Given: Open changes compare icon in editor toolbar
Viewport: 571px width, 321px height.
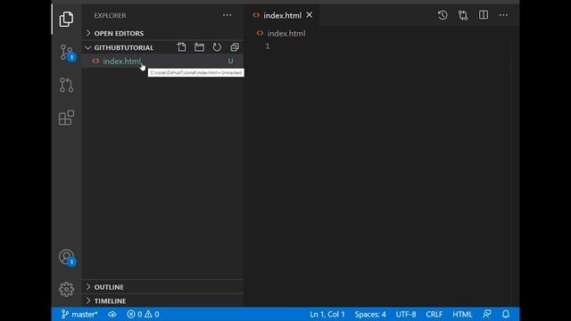Looking at the screenshot, I should 463,15.
